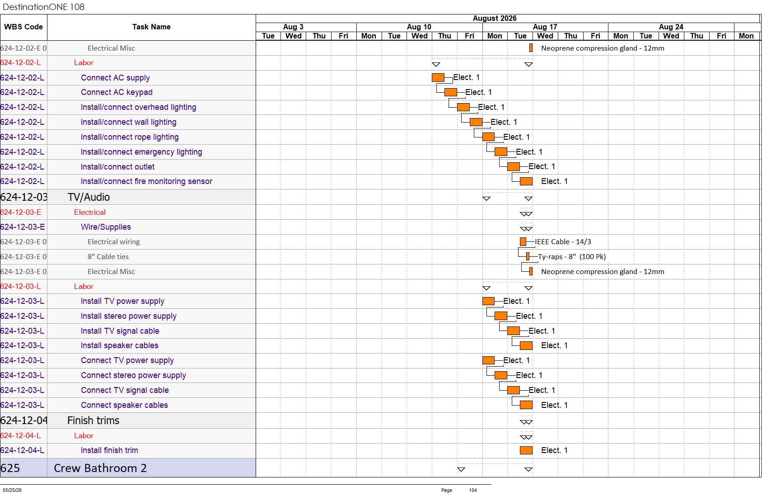The height and width of the screenshot is (496, 762).
Task: Click the Ty-raps 8" cable ties bar
Action: click(x=528, y=257)
